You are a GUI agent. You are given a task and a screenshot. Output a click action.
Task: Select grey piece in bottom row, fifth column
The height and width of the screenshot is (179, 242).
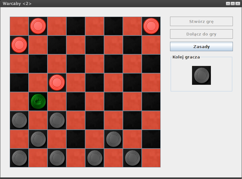95,158
